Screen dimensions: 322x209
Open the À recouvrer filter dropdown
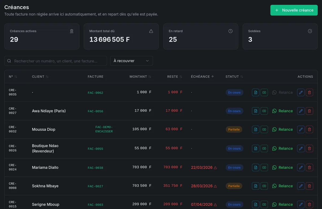coord(132,61)
